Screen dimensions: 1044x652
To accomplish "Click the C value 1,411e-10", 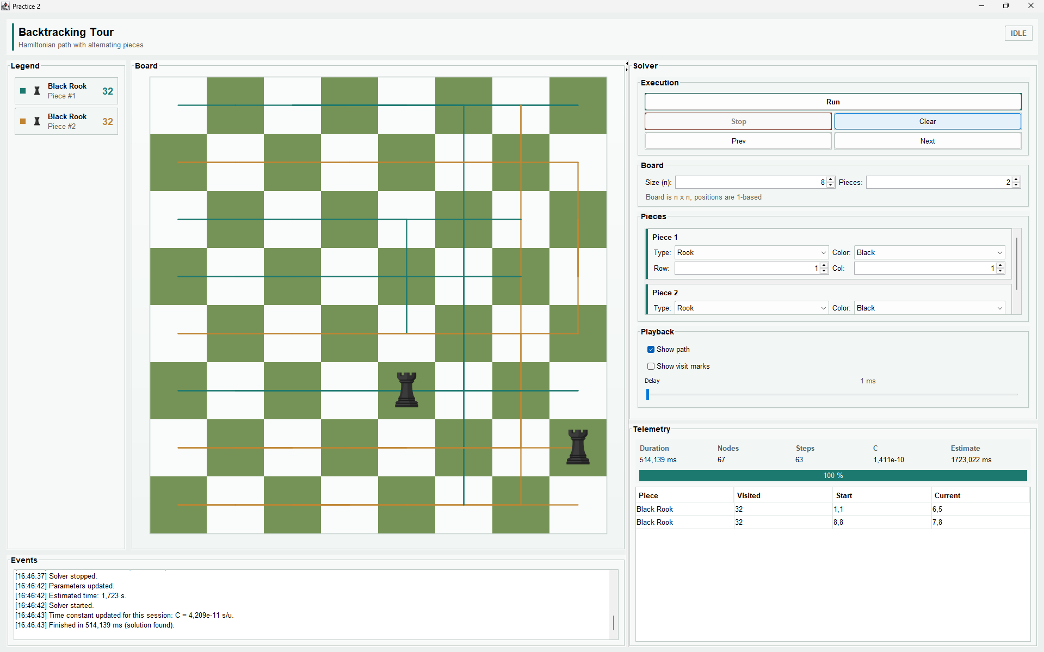I will pos(888,459).
